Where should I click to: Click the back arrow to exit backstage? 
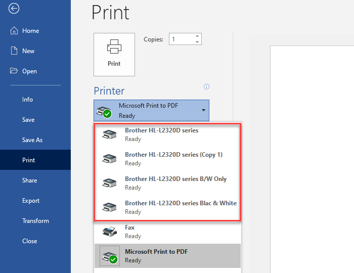(x=14, y=9)
